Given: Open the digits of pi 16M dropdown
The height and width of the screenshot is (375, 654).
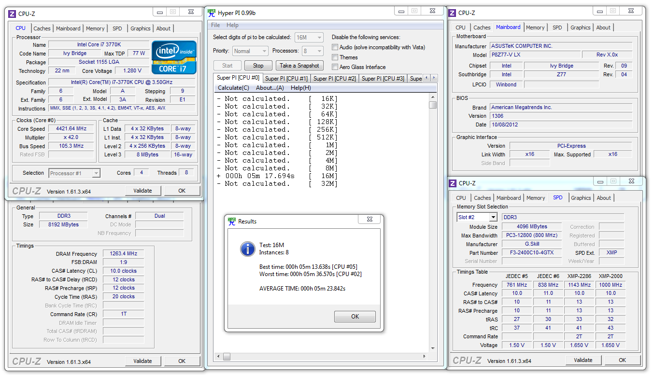Looking at the screenshot, I should 309,37.
